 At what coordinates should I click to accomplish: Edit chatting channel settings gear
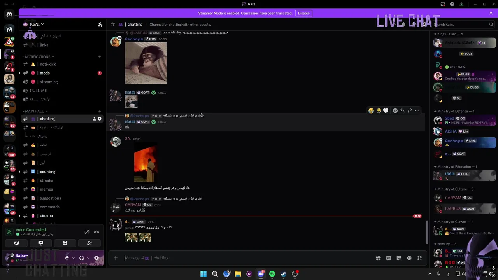100,119
